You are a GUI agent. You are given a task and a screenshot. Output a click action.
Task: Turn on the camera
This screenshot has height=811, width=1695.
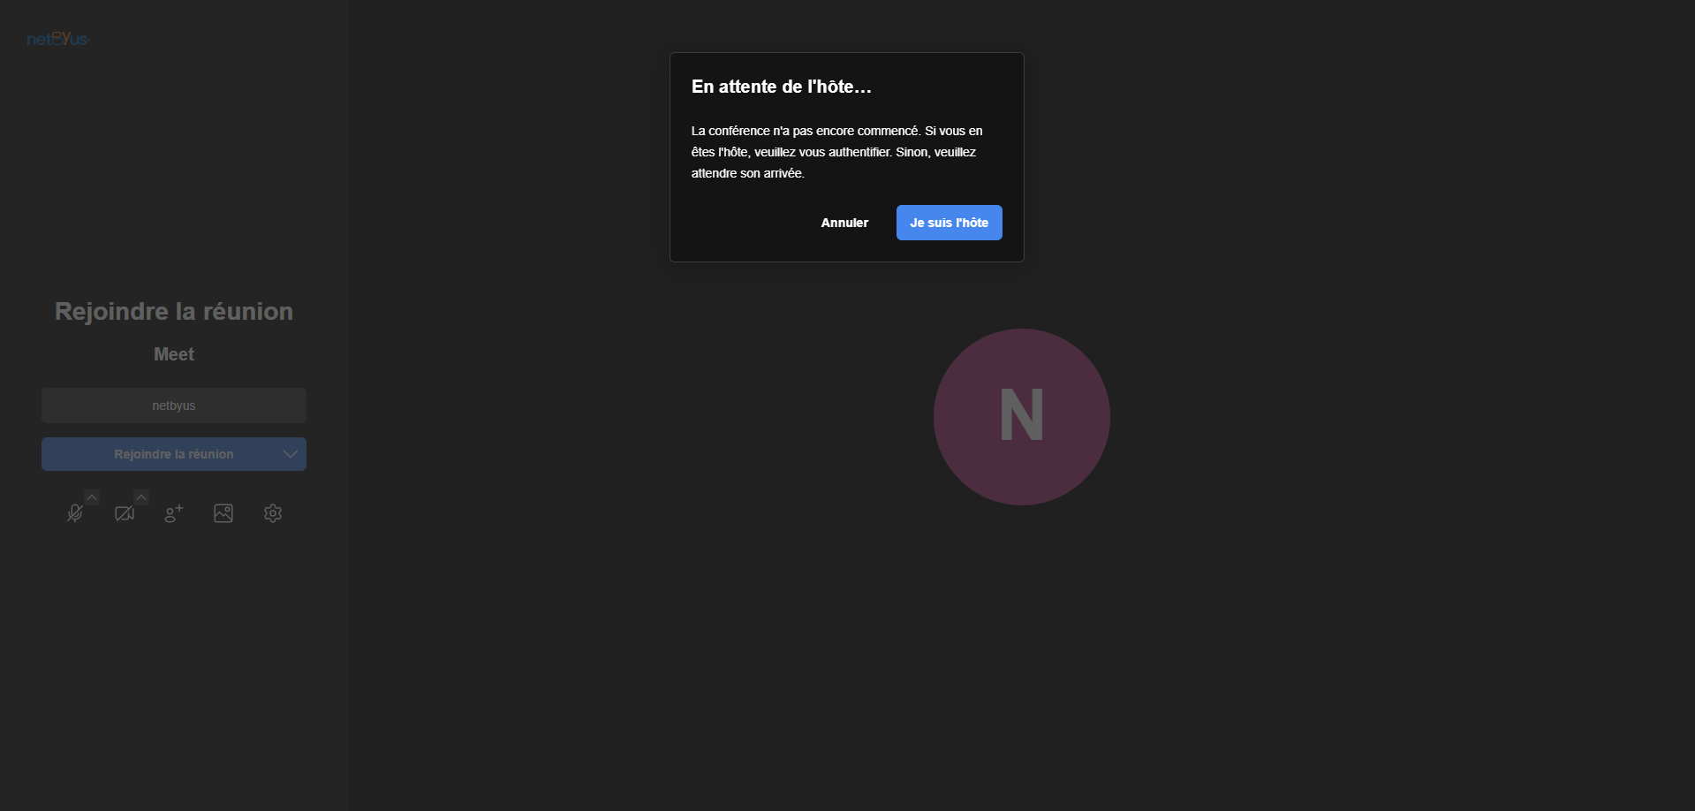(x=125, y=513)
